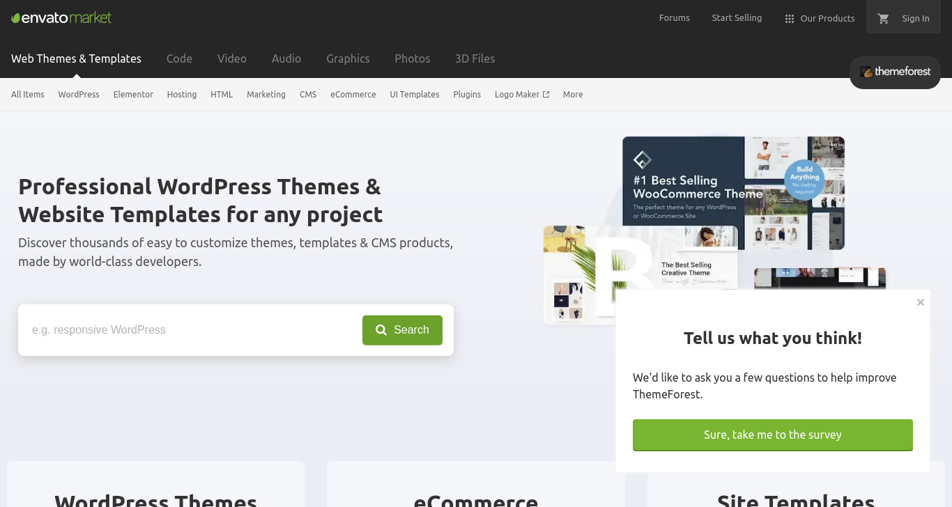Open Best Selling Creative Theme banner
952x507 pixels.
640,274
